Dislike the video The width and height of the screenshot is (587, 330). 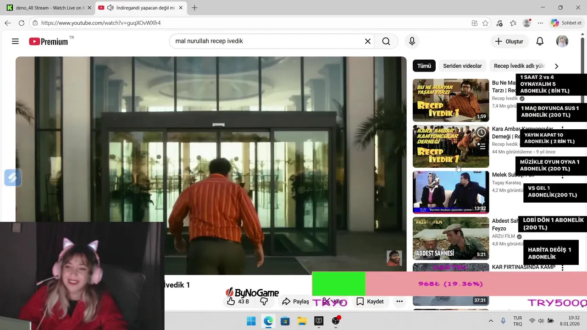pos(264,302)
